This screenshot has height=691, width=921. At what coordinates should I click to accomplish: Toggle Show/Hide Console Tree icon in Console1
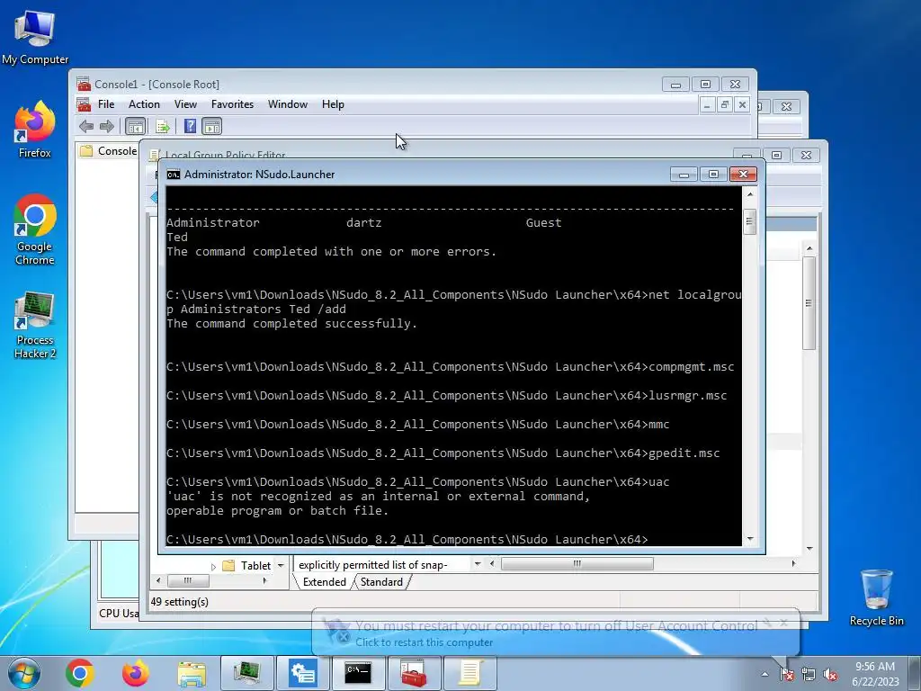136,126
